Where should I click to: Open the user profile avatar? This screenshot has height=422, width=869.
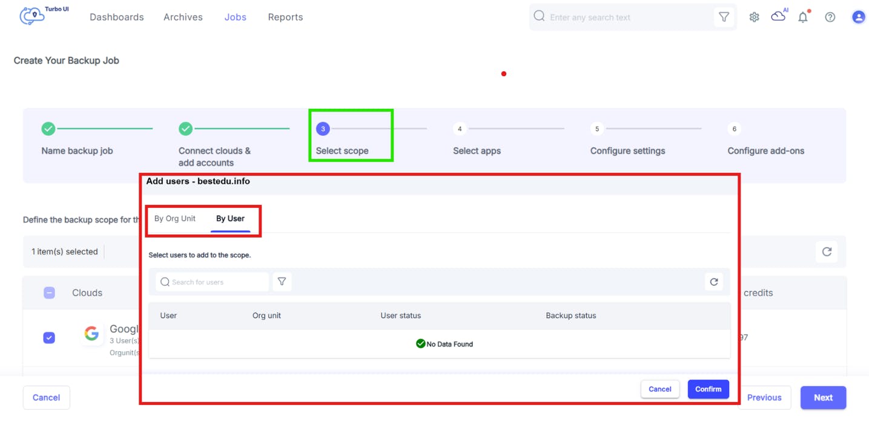coord(858,17)
